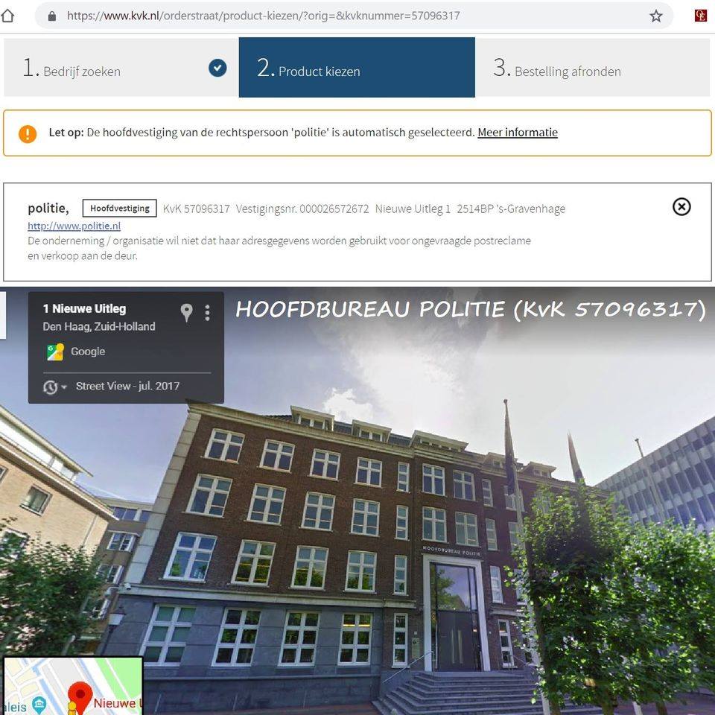This screenshot has width=715, height=715.
Task: Visit the http://www.politie.nl link
Action: point(74,226)
